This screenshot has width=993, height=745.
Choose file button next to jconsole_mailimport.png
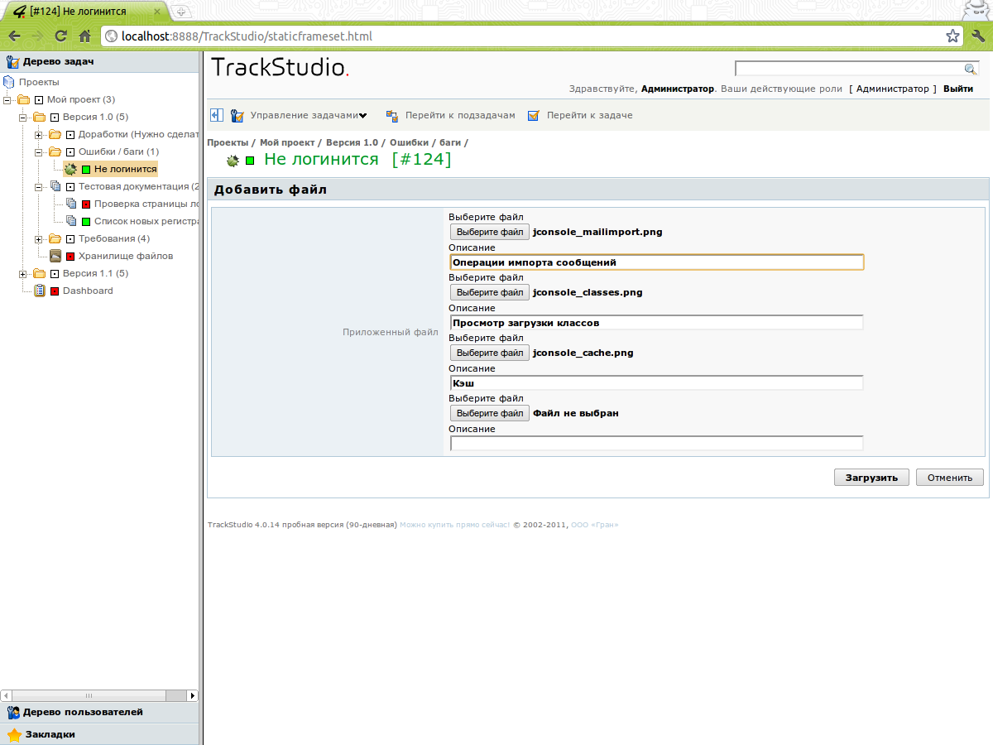click(x=490, y=232)
